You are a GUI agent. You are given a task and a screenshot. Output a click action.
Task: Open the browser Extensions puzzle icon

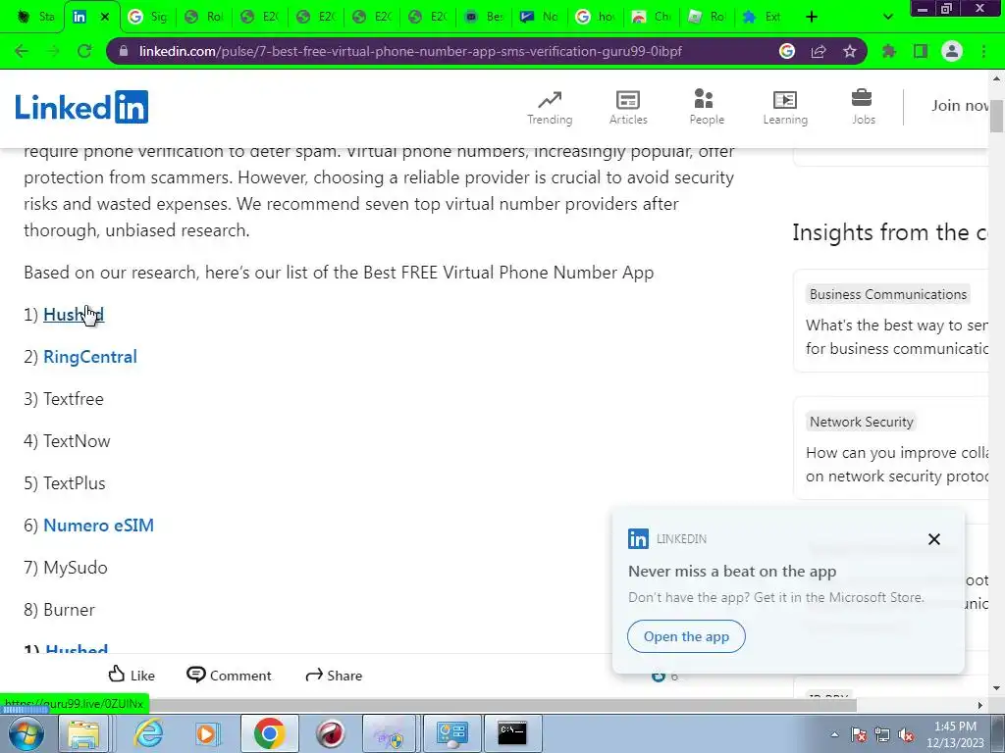888,51
